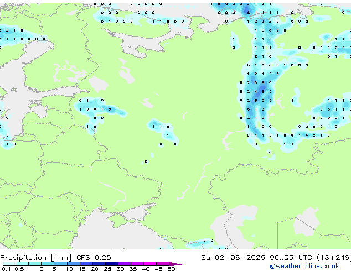Viewport: 351px width, 271px height.
Task: Open the weatheronline.co.uk copyright link
Action: coord(304,266)
